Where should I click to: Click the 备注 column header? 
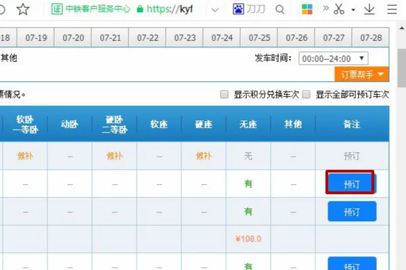click(x=352, y=125)
